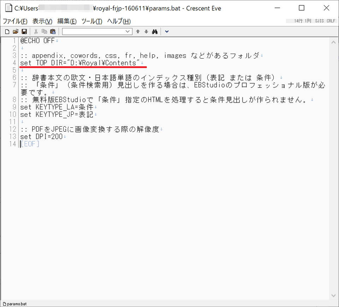Viewport: 339px width, 307px height.
Task: Open the ヘルプ(H) menu
Action: (x=119, y=21)
